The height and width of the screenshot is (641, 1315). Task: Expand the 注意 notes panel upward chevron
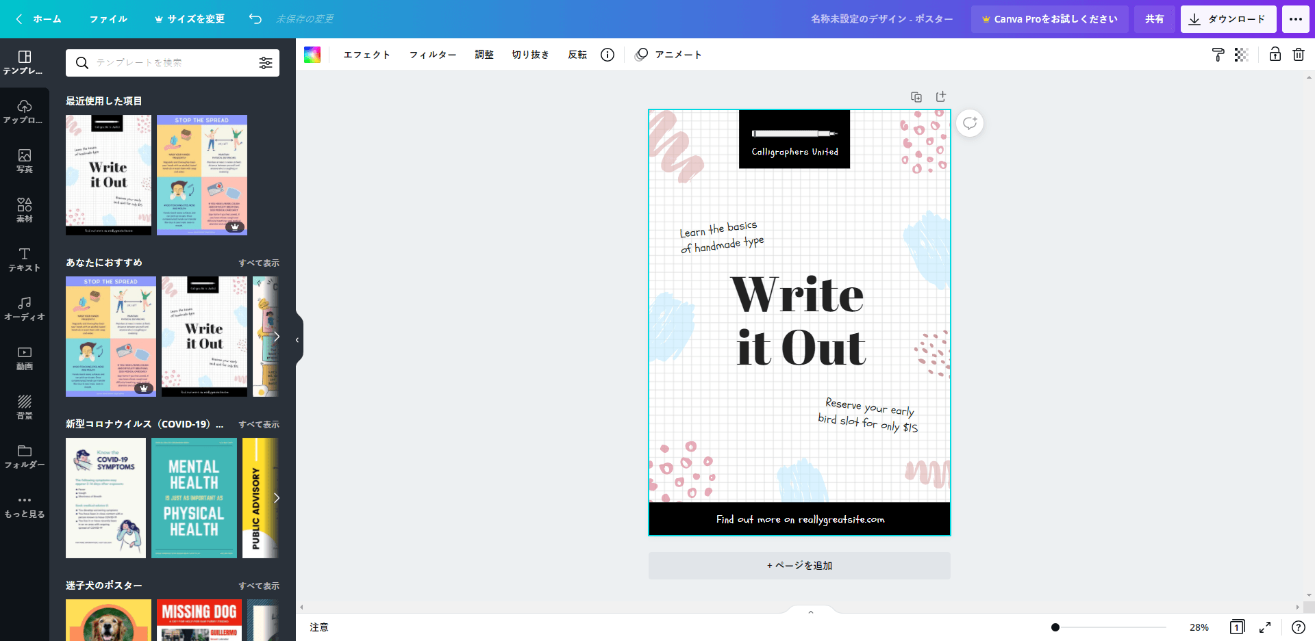click(x=811, y=612)
